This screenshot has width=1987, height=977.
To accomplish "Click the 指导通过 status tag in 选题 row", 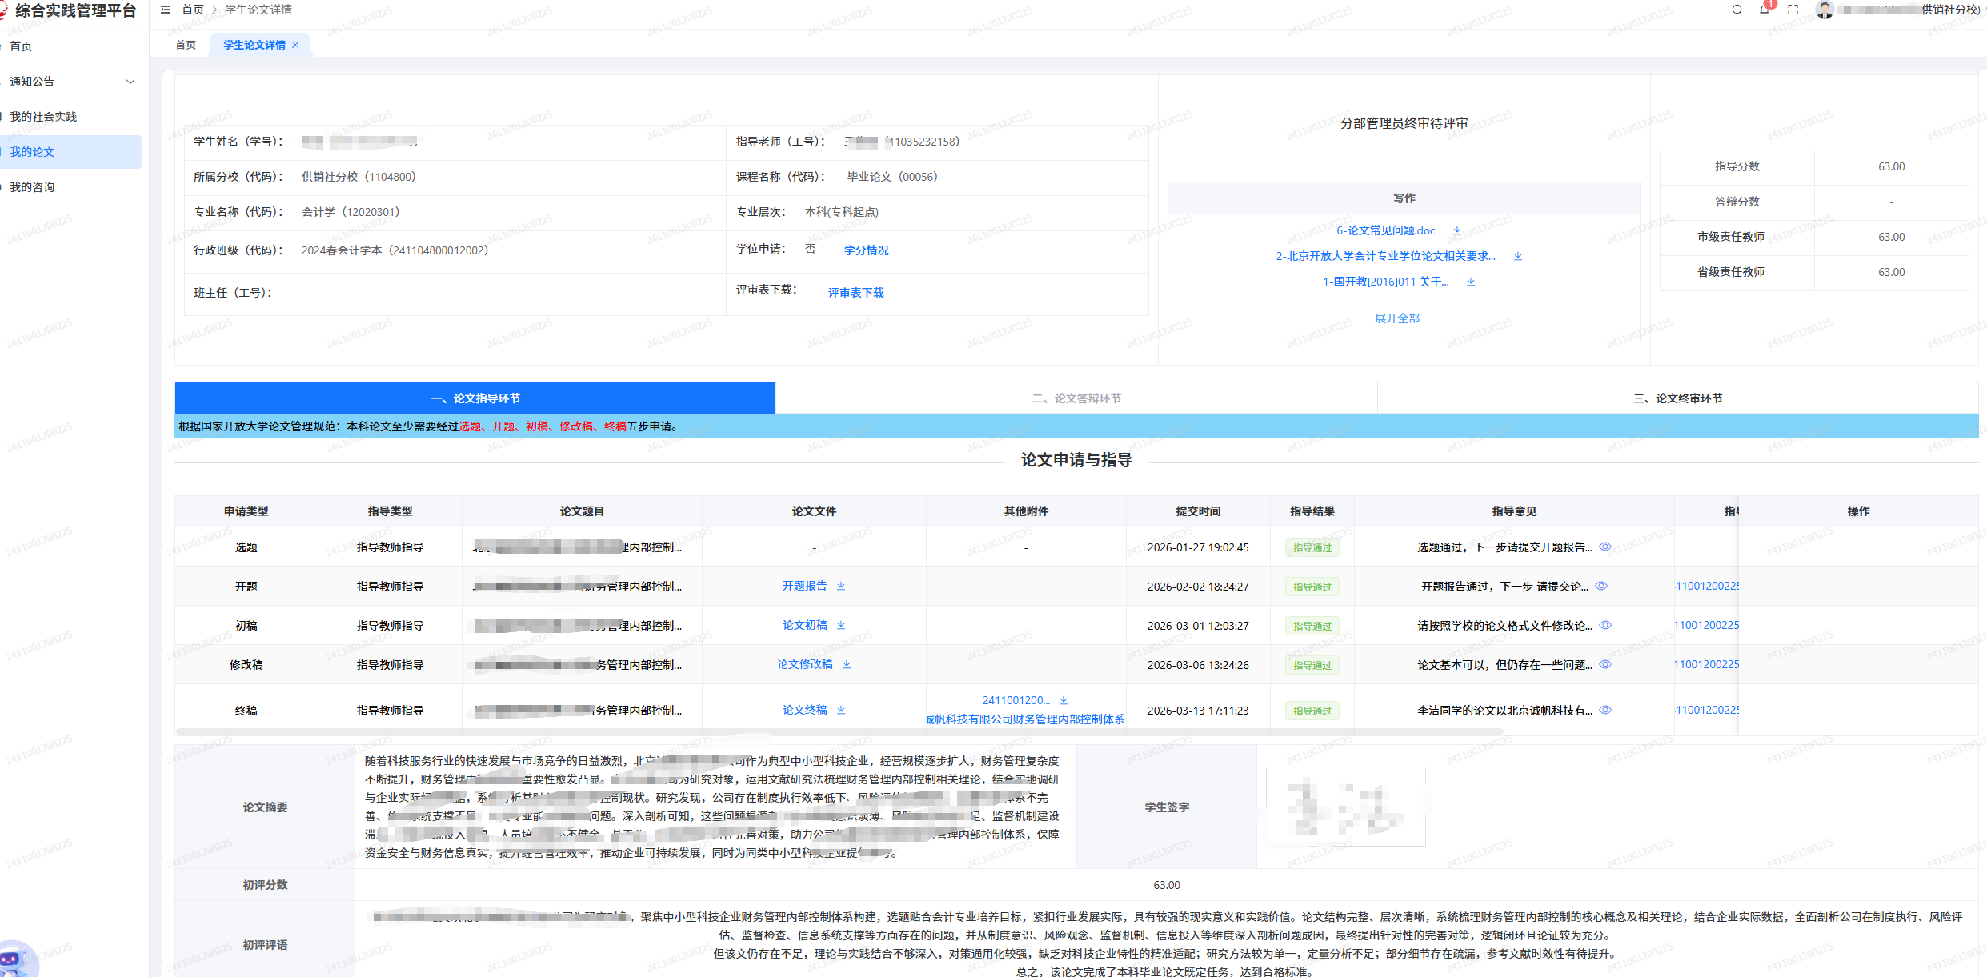I will point(1312,547).
